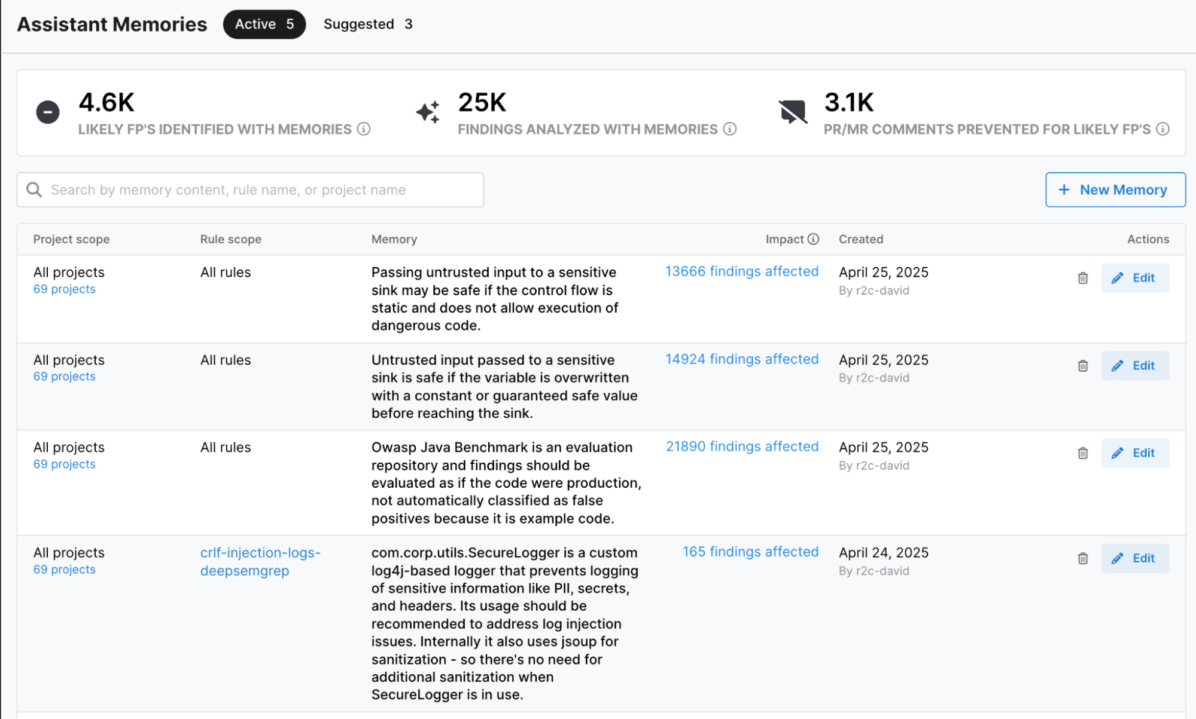Click info icon next to PR/MR Comments Prevented

pyautogui.click(x=1162, y=129)
